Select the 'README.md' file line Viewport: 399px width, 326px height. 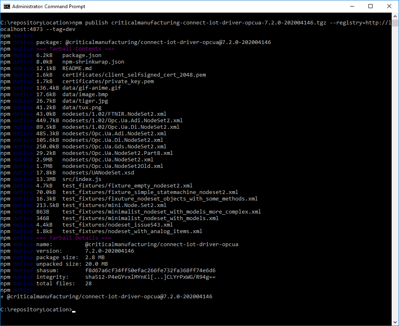77,68
